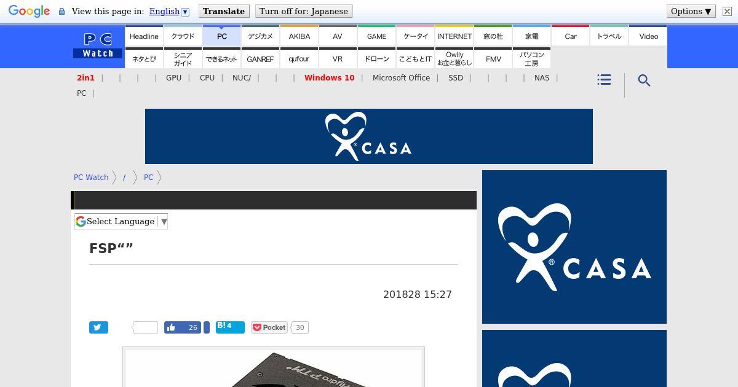
Task: Click the Google logo in translate bar
Action: click(x=29, y=12)
